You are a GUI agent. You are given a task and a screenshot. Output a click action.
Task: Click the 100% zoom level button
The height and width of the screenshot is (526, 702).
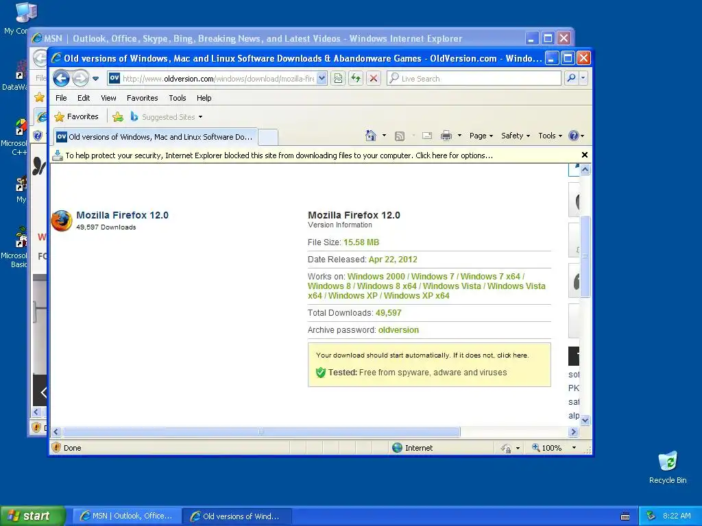[x=546, y=448]
